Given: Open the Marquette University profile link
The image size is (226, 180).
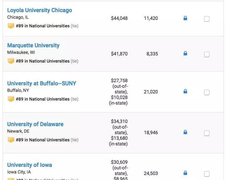Looking at the screenshot, I should click(x=33, y=45).
